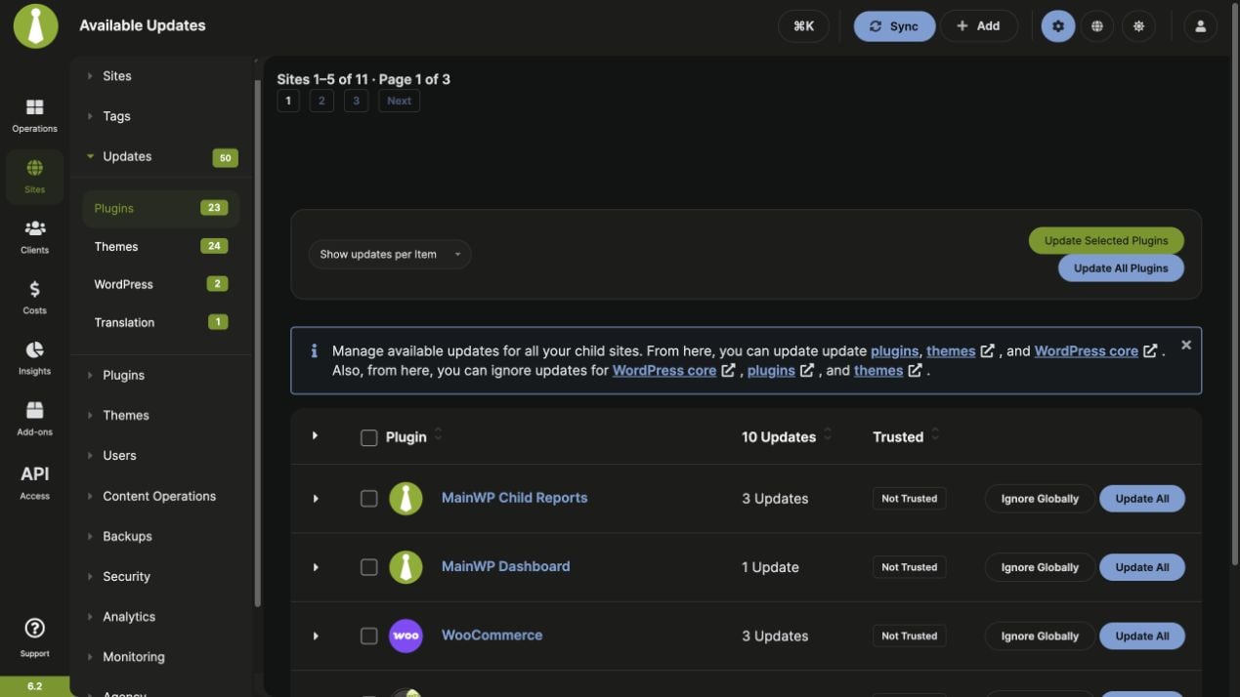Click the Add button
The width and height of the screenshot is (1240, 697).
click(x=979, y=26)
